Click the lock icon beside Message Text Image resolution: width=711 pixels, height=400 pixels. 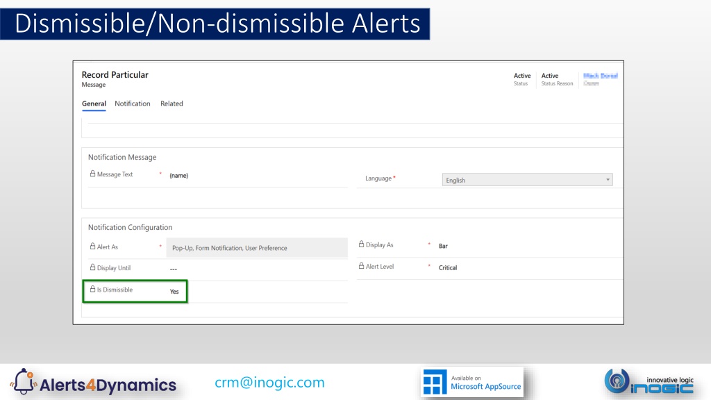(x=92, y=174)
